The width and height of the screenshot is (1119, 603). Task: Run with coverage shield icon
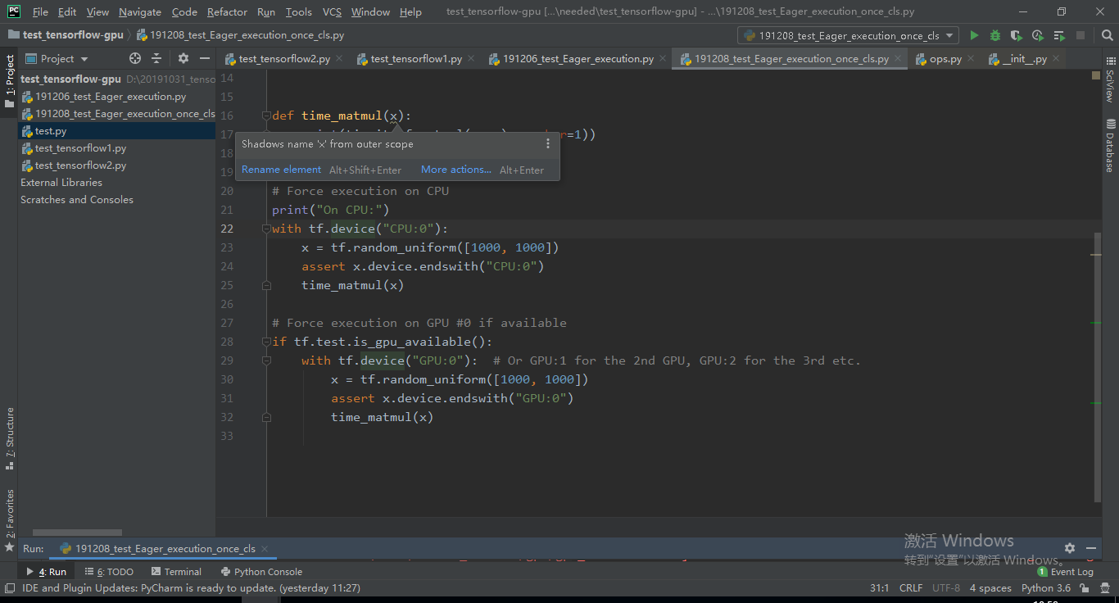(x=1017, y=35)
